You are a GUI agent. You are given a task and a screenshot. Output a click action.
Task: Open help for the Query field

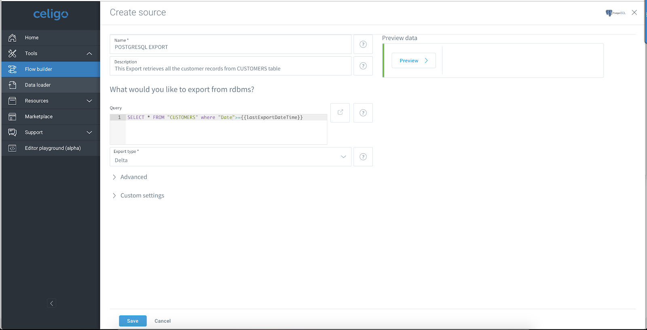point(363,113)
